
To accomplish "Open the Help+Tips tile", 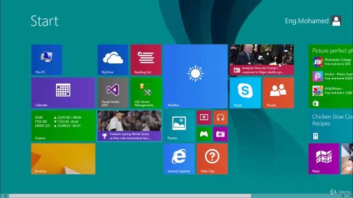I will coord(212,159).
